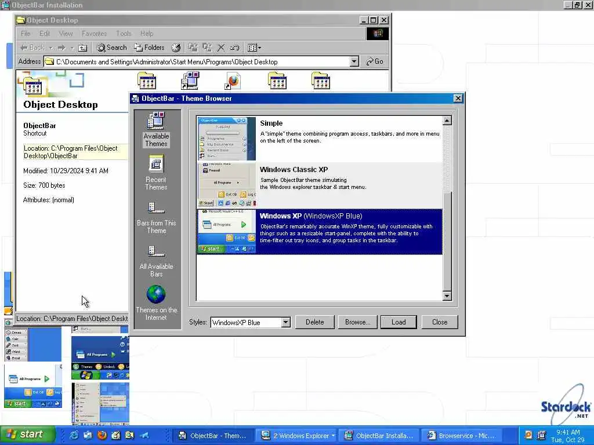Open the Favorites menu

pyautogui.click(x=95, y=34)
